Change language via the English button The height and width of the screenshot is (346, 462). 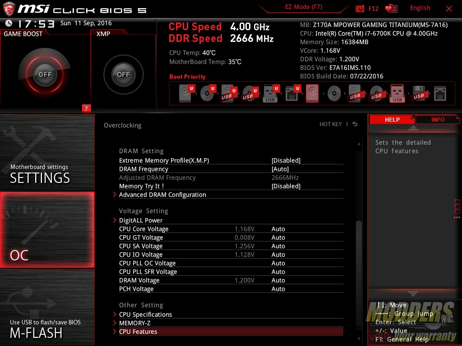pos(420,8)
